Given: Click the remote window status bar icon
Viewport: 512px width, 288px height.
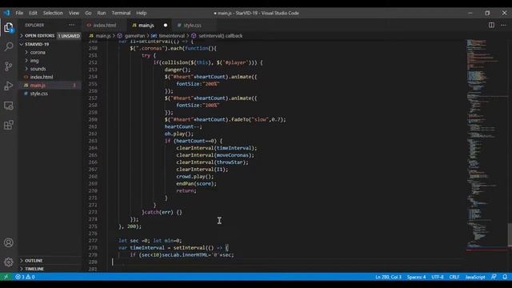Looking at the screenshot, I should 6,277.
